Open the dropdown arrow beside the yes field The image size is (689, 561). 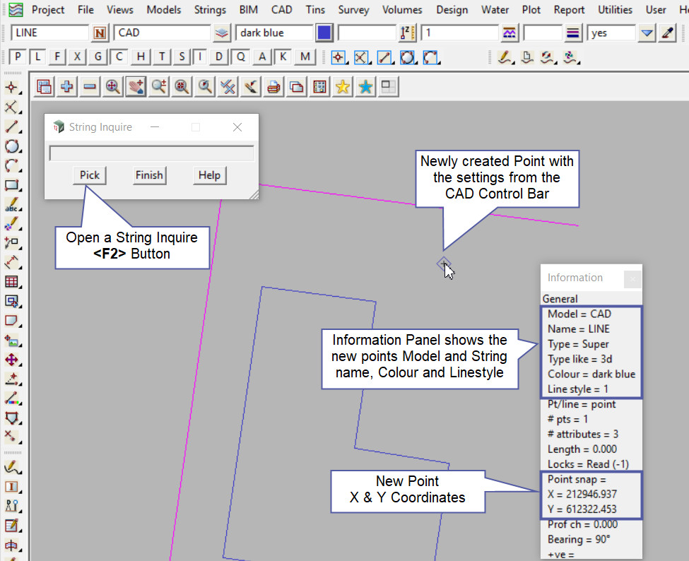click(647, 33)
